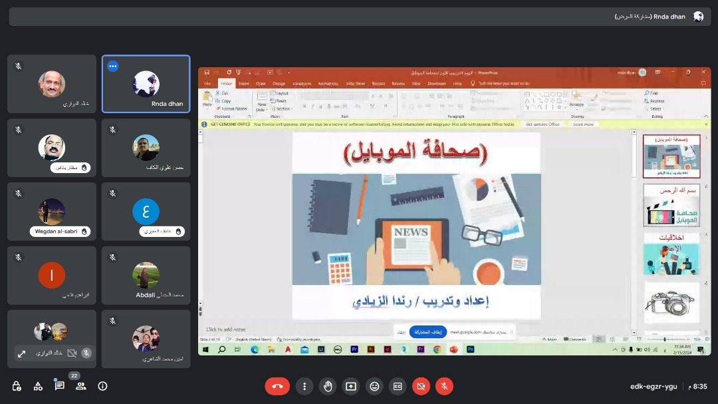
Task: Switch to the Slide Show ribbon tab
Action: [x=355, y=84]
